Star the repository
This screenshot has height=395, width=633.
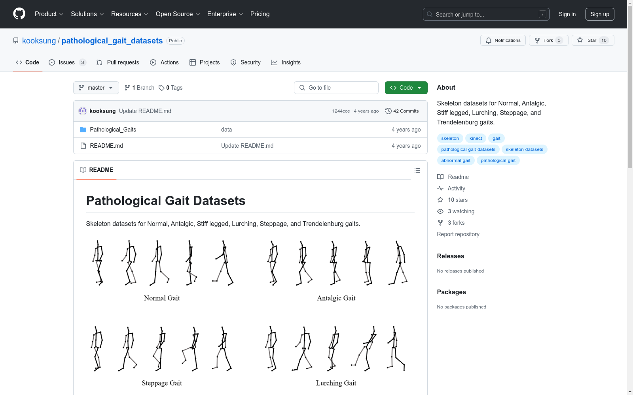click(x=592, y=40)
